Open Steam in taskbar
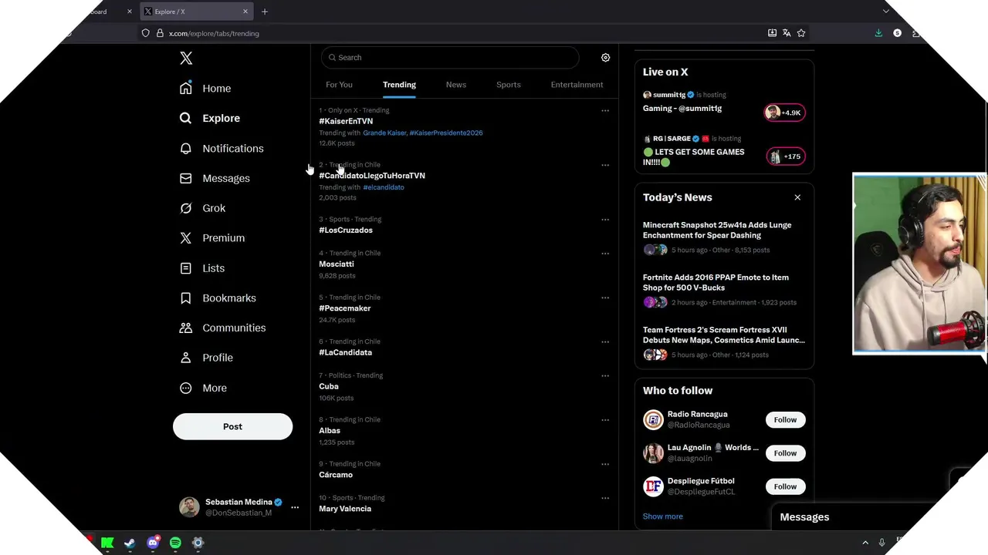Viewport: 988px width, 555px height. 130,543
